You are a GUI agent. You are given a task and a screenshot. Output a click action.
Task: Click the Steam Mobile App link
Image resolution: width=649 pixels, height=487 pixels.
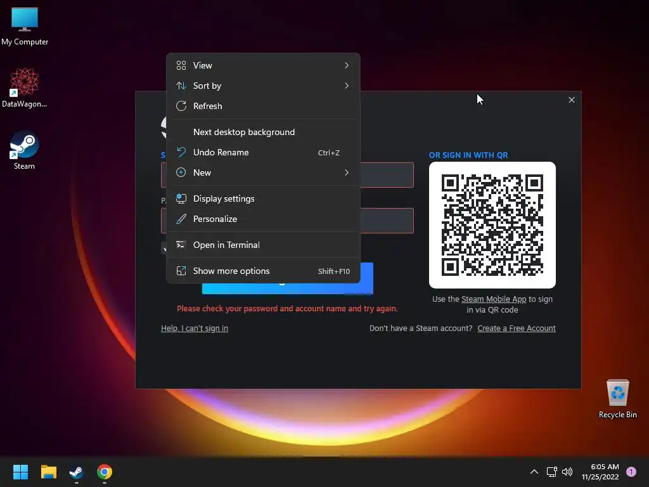coord(493,299)
